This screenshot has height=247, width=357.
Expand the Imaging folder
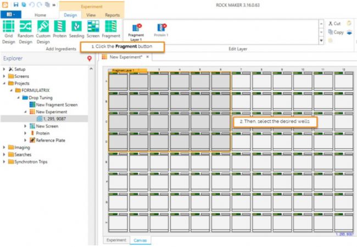(4, 147)
